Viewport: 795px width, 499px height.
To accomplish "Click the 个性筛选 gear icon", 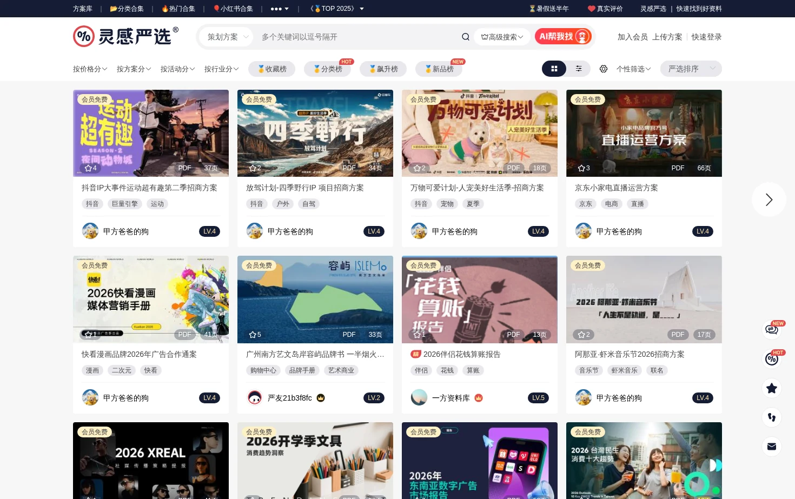I will tap(604, 69).
